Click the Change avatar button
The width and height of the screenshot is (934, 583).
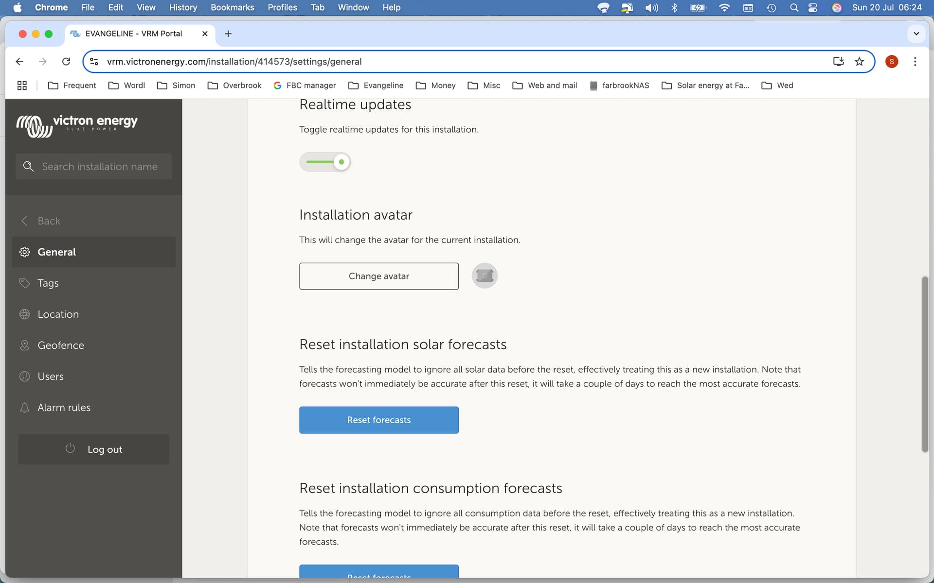[x=378, y=276]
